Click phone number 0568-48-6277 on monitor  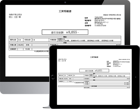pos(99,20)
